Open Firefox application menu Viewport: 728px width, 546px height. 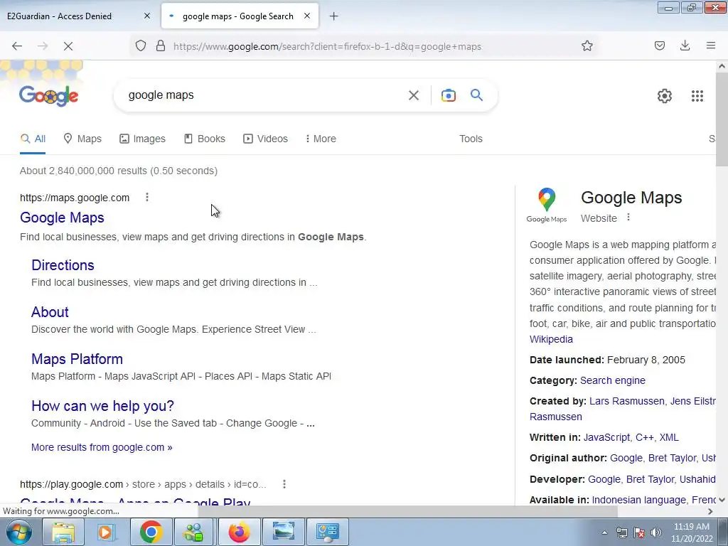click(710, 45)
